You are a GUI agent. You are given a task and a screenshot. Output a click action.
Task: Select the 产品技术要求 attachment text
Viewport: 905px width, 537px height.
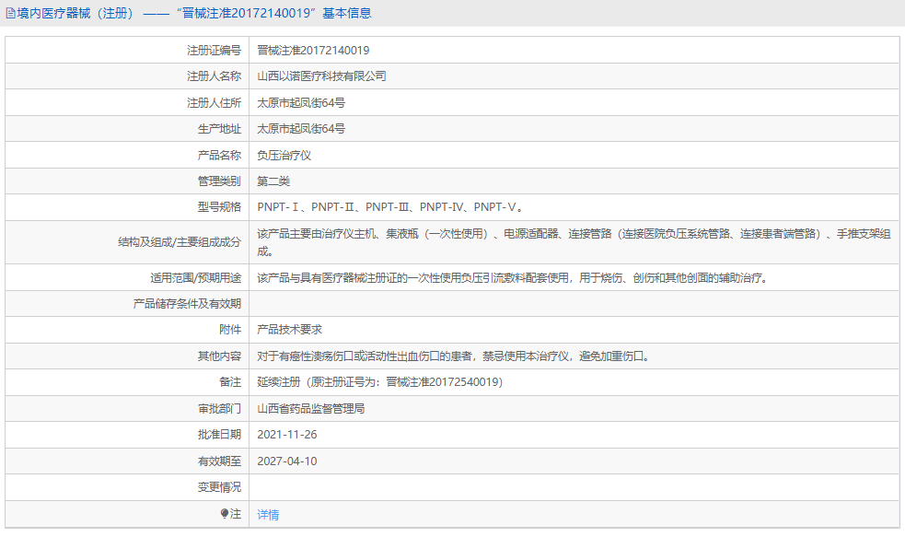(289, 330)
